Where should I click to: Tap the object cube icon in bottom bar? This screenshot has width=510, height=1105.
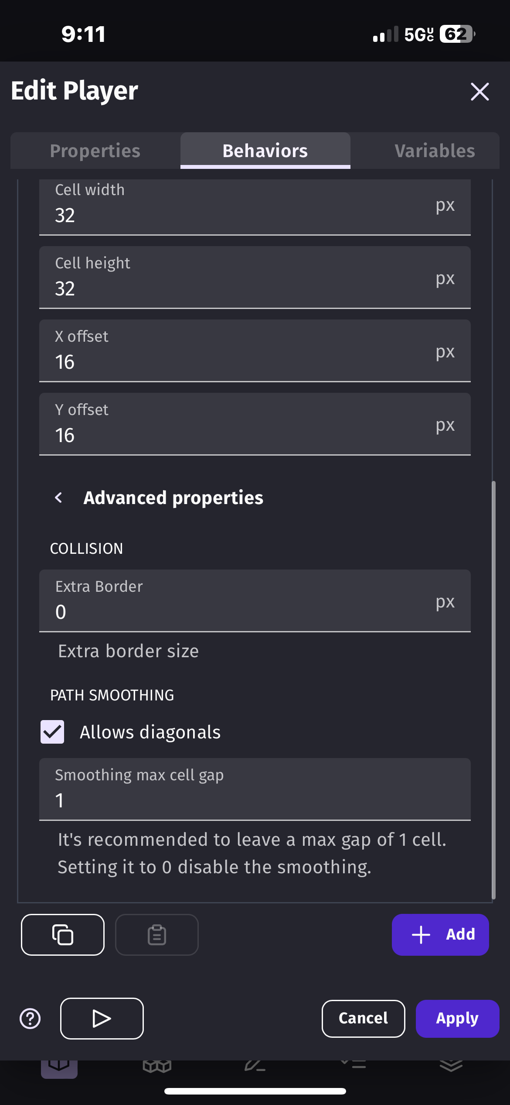pos(59,1066)
